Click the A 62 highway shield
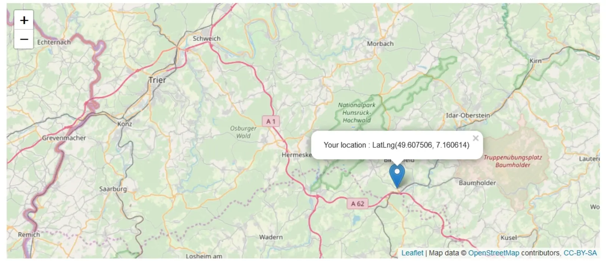Screen dimensions: 606x261 [357, 204]
